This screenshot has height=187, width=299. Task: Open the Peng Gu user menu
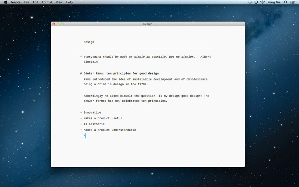pyautogui.click(x=273, y=2)
